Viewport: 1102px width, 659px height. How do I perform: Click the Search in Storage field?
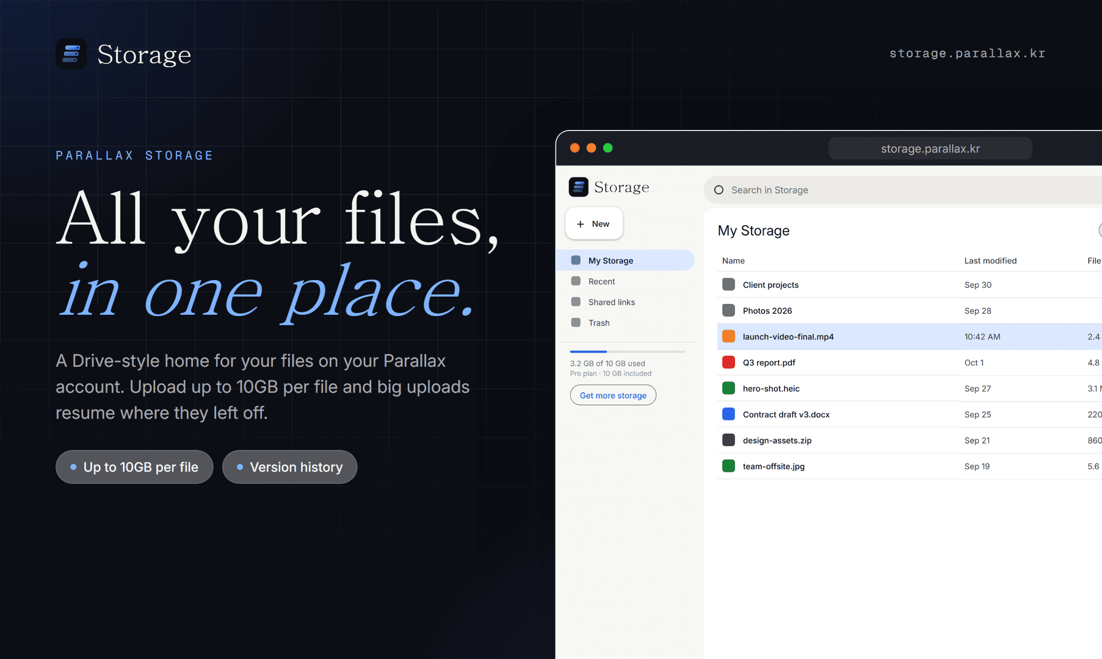pyautogui.click(x=903, y=190)
